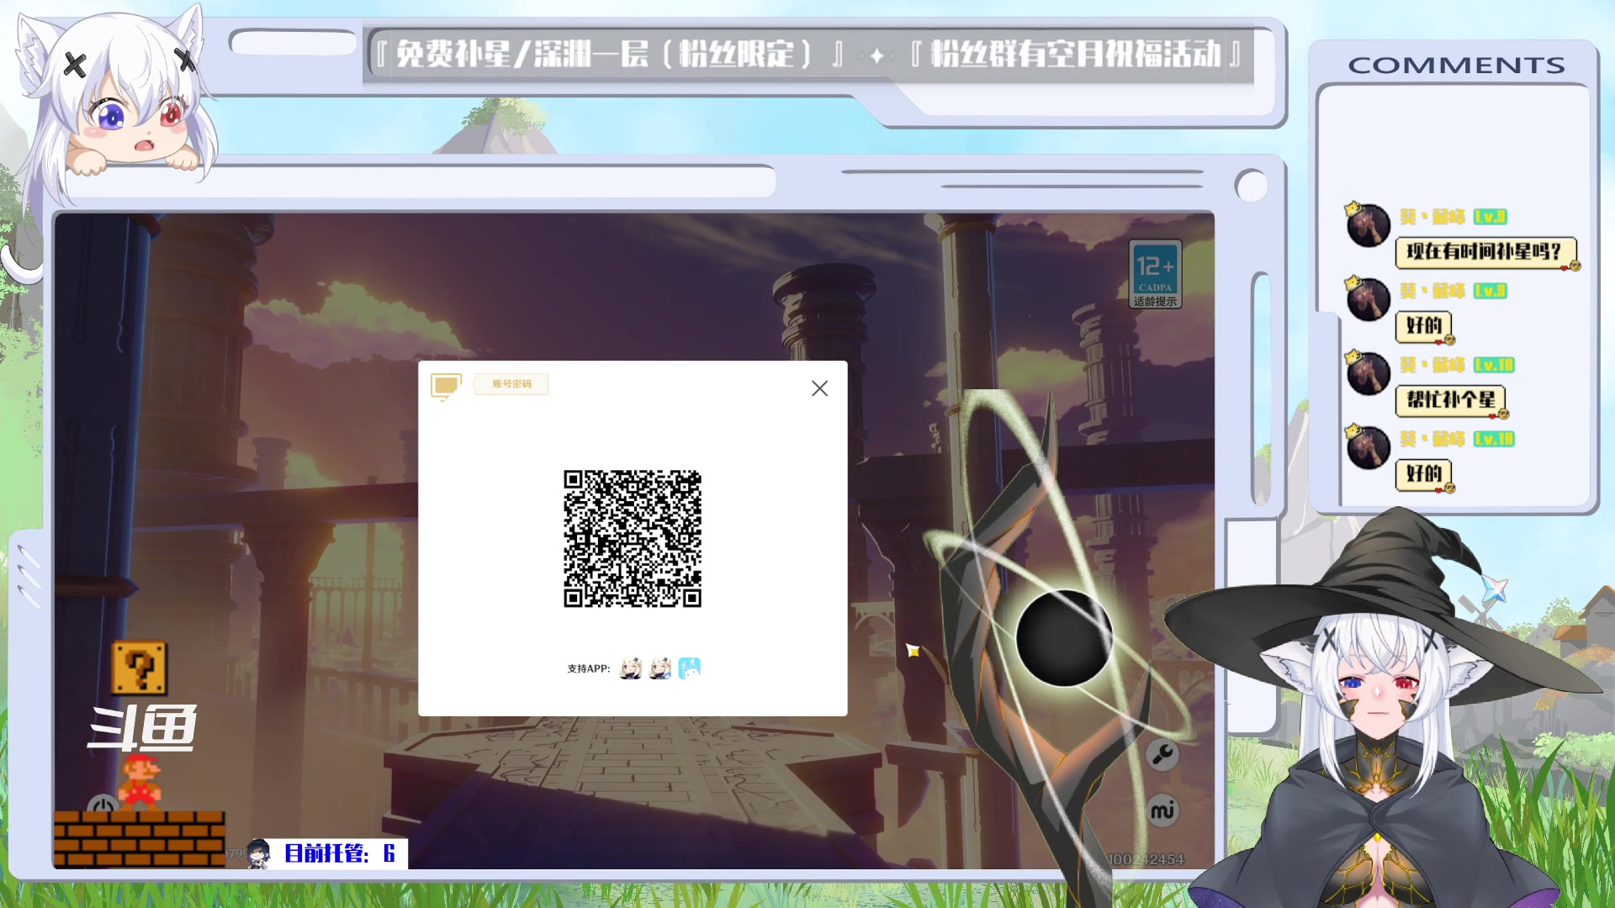The height and width of the screenshot is (908, 1615).
Task: Click the question mark block icon
Action: [x=139, y=668]
